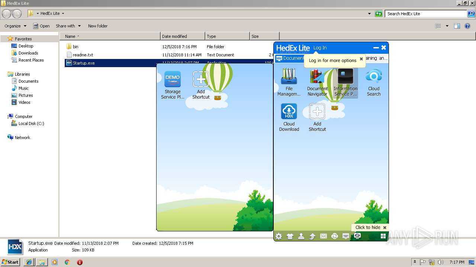Select Computer in the navigation pane

23,116
